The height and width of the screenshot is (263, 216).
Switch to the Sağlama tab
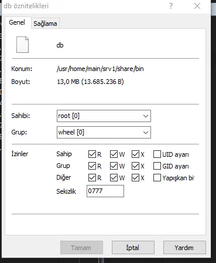point(45,23)
